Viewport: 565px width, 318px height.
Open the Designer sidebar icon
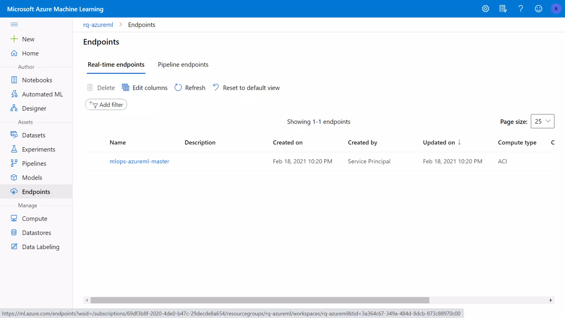pos(14,108)
